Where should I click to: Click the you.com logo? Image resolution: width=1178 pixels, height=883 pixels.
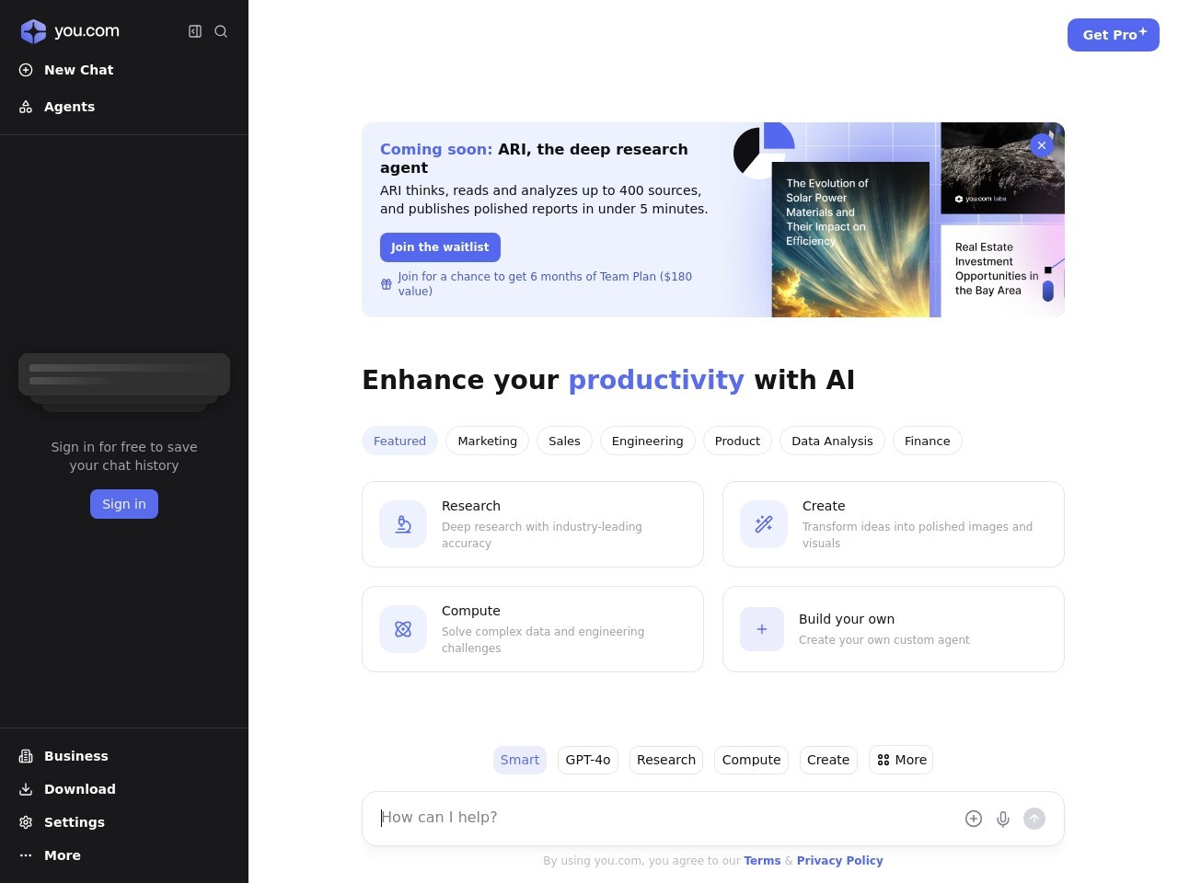[x=70, y=31]
